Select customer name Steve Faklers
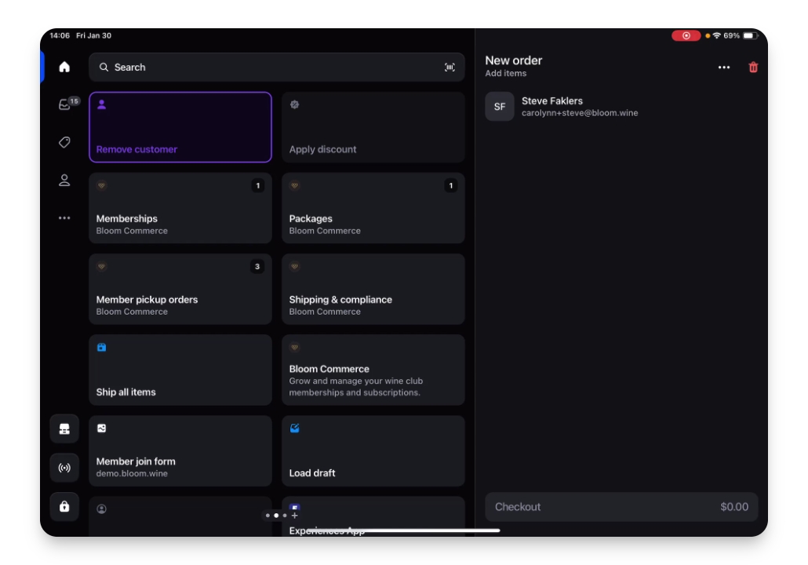Viewport: 808px width, 565px height. [x=552, y=101]
